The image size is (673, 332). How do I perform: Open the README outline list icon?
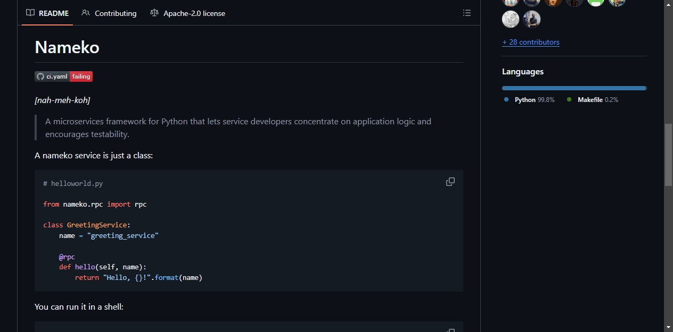(467, 13)
